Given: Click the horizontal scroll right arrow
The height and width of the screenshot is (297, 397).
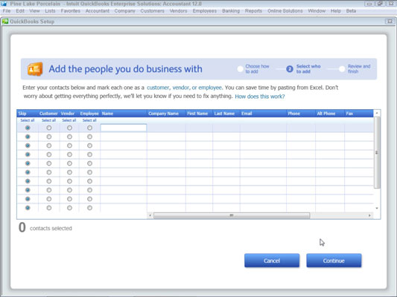Looking at the screenshot, I should point(369,215).
